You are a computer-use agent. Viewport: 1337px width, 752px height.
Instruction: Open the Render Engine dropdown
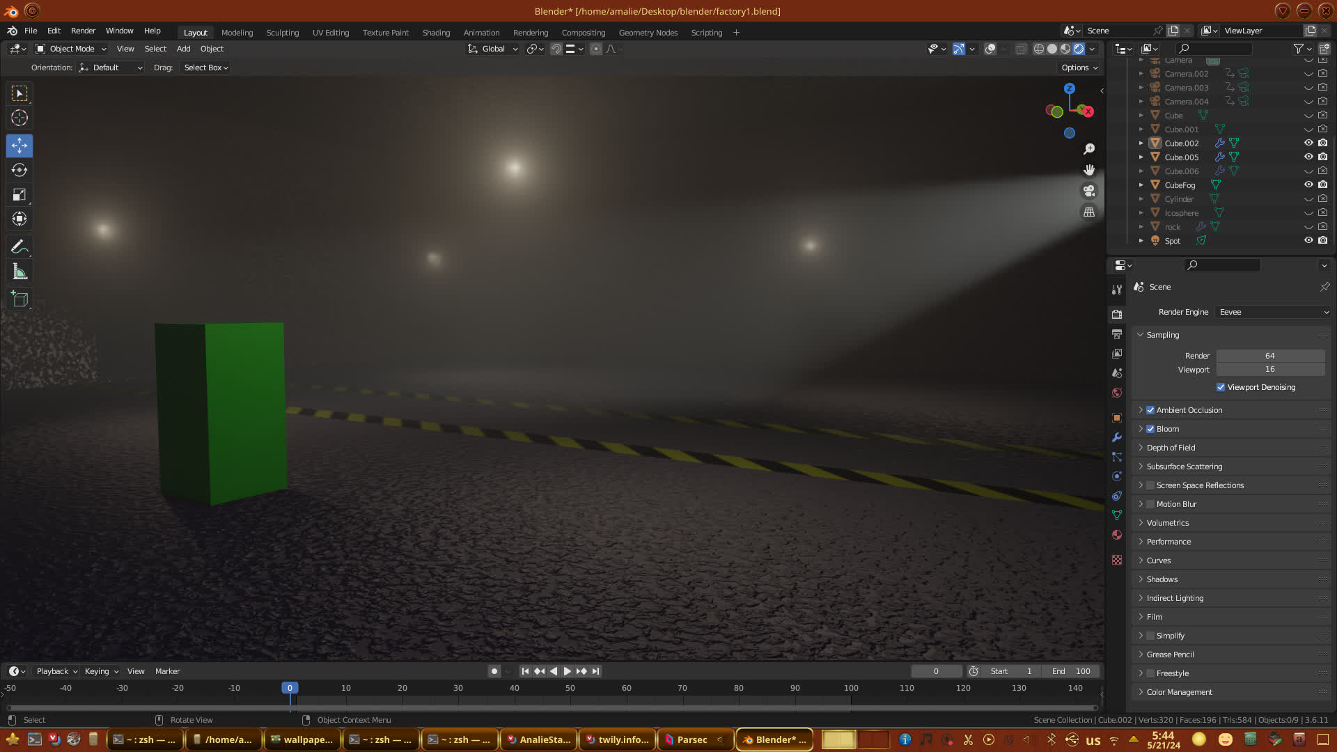(1273, 312)
